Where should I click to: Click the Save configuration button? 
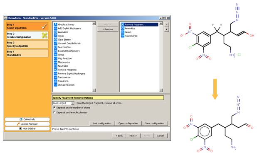coord(155,124)
